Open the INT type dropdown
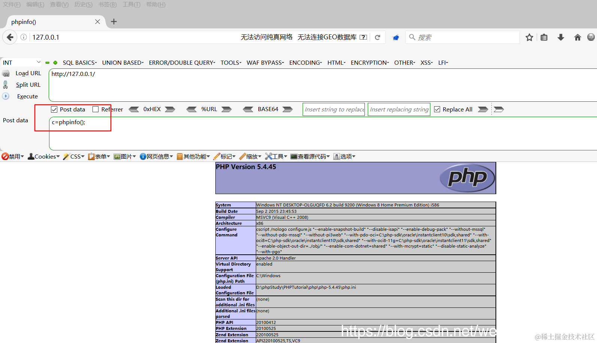The image size is (597, 343). click(21, 62)
